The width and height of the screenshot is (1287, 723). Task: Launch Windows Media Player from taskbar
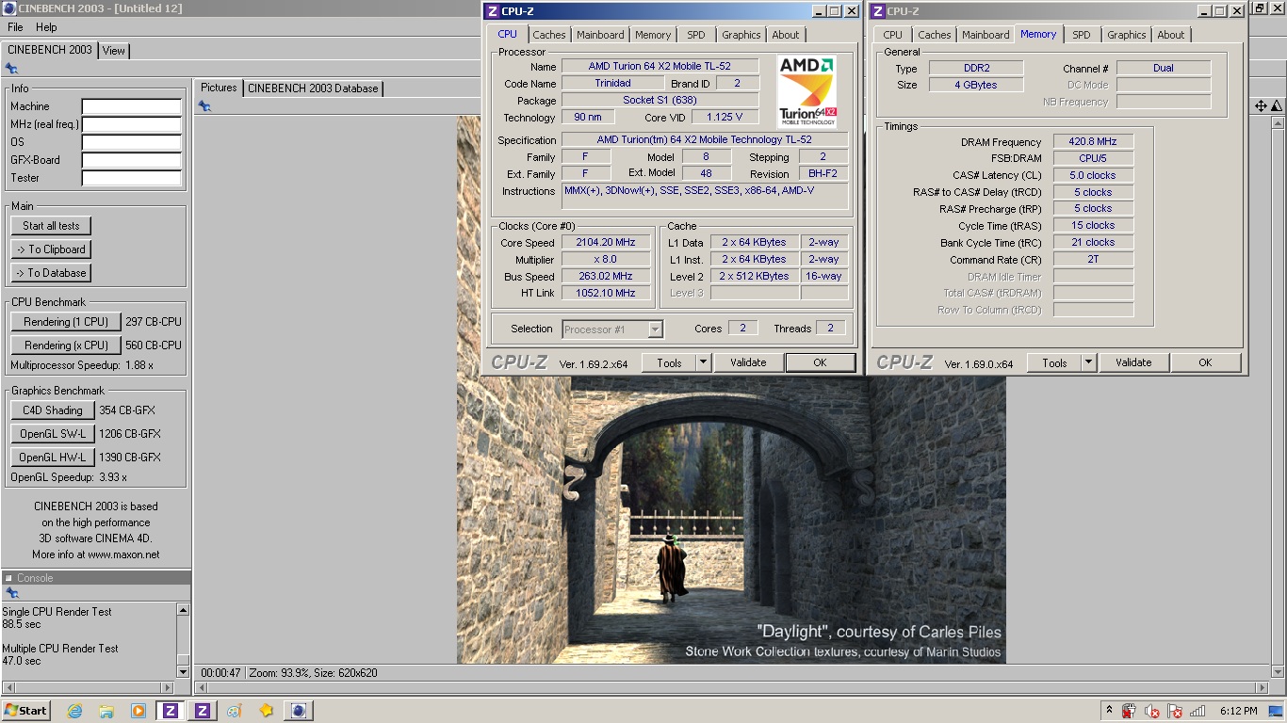tap(138, 711)
